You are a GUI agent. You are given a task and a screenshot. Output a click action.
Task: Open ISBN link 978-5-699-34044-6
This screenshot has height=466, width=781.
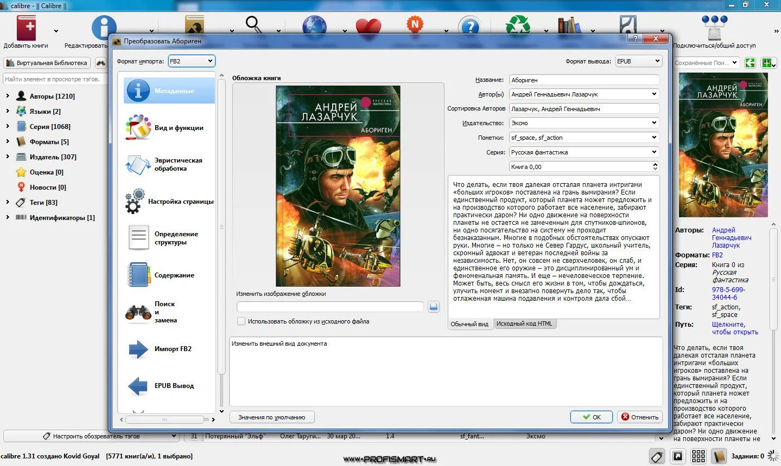tap(728, 294)
